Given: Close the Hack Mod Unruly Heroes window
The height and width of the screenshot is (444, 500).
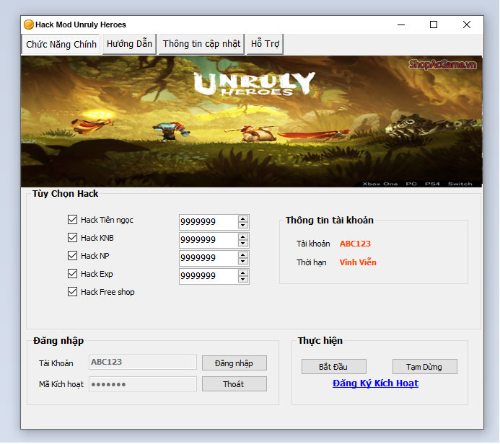Looking at the screenshot, I should coord(467,25).
